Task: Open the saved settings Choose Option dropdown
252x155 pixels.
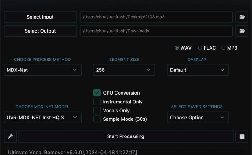Action: point(198,118)
